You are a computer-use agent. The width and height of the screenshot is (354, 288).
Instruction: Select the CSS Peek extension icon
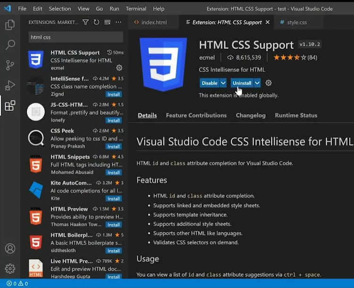coord(36,138)
